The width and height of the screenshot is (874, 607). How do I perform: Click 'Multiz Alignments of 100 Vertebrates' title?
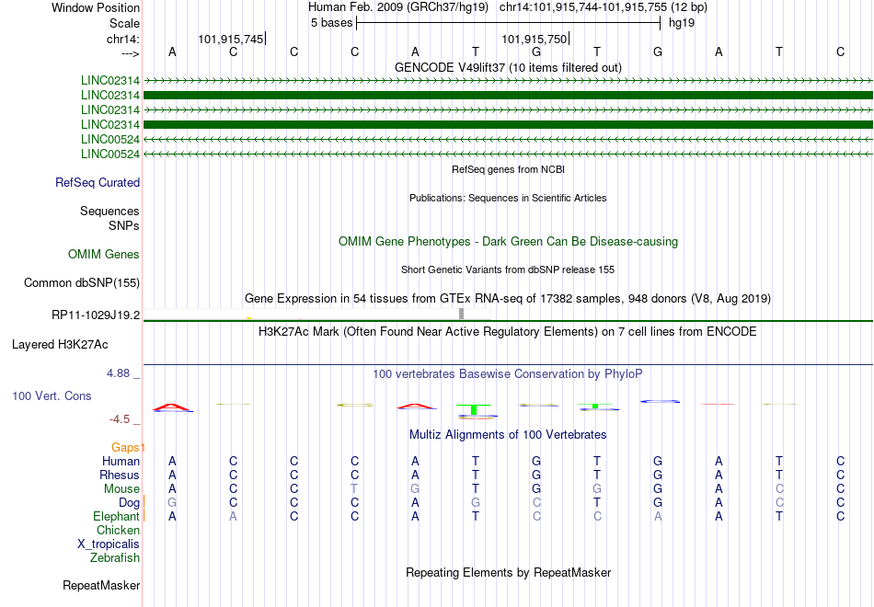pos(508,435)
